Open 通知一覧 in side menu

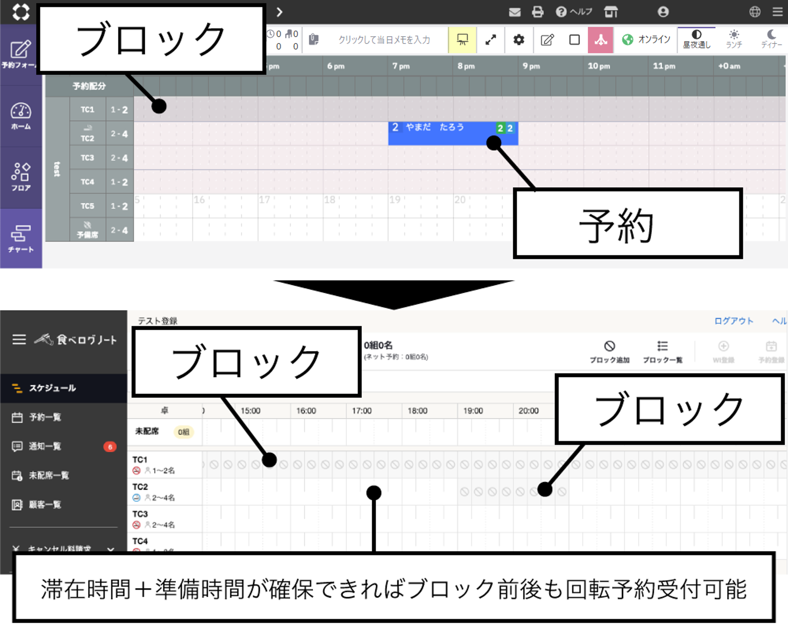click(64, 446)
